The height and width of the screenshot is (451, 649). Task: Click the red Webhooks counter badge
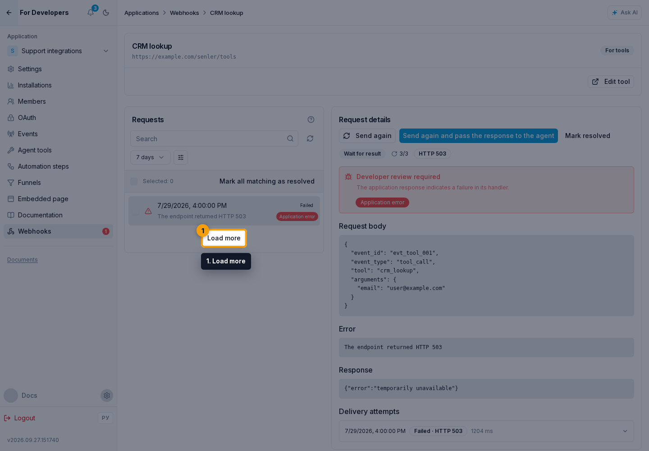[x=106, y=231]
